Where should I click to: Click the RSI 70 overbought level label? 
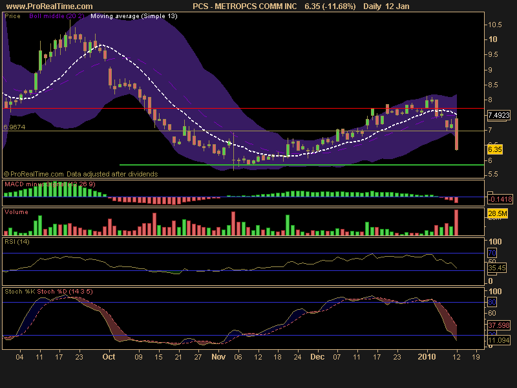(492, 253)
